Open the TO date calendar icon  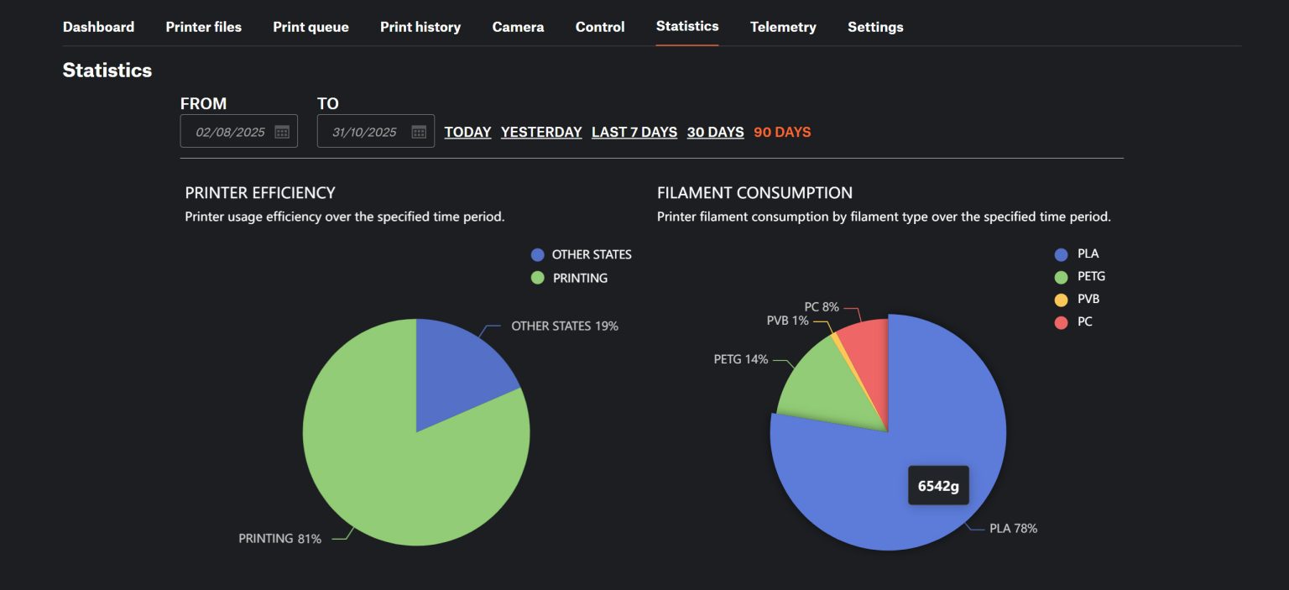point(419,132)
